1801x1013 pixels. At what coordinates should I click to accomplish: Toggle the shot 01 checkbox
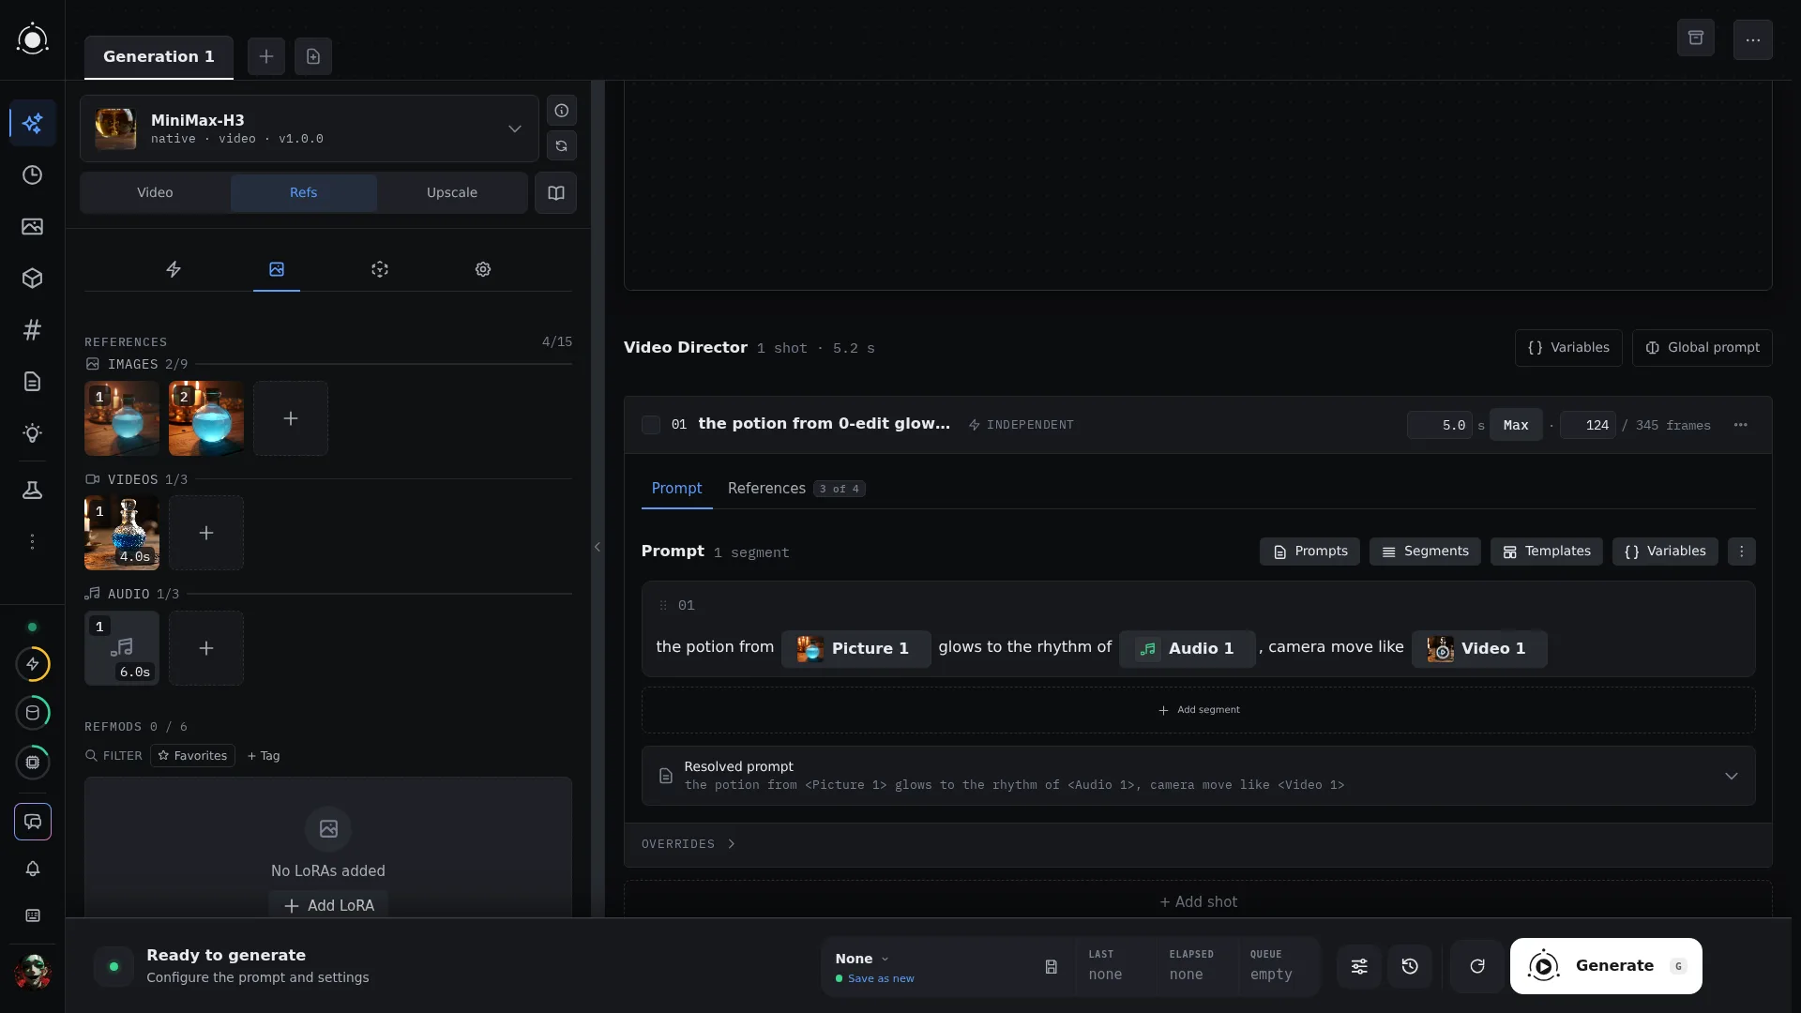(650, 425)
